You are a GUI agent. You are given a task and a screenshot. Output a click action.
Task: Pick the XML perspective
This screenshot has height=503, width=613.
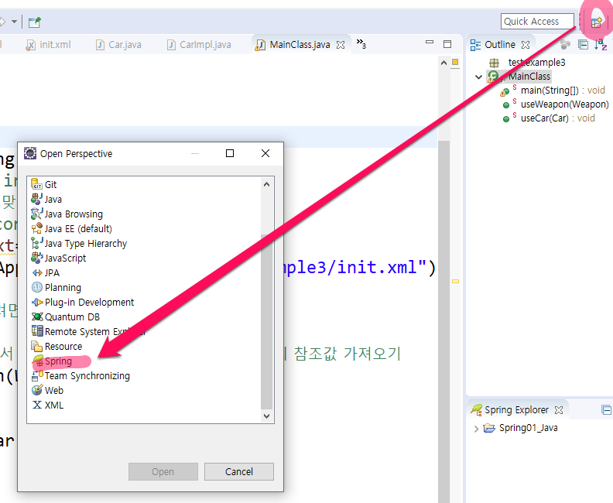[x=47, y=405]
